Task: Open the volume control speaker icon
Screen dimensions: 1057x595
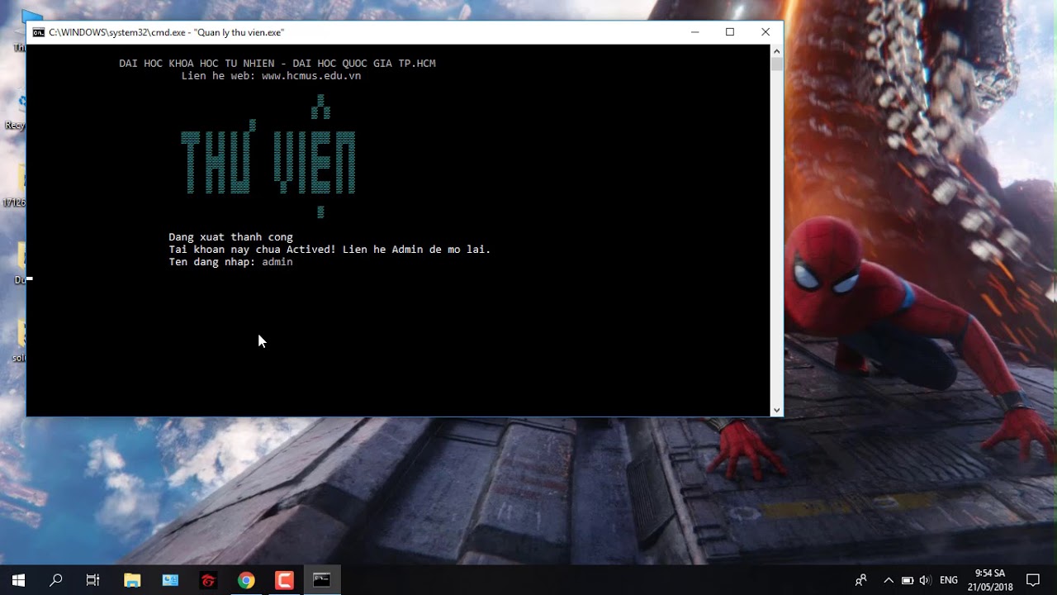Action: (x=925, y=580)
